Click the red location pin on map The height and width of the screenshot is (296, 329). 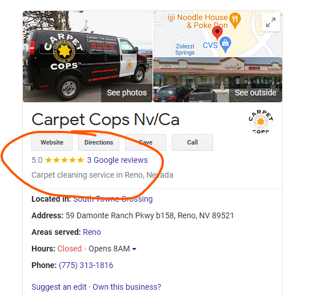click(x=217, y=33)
